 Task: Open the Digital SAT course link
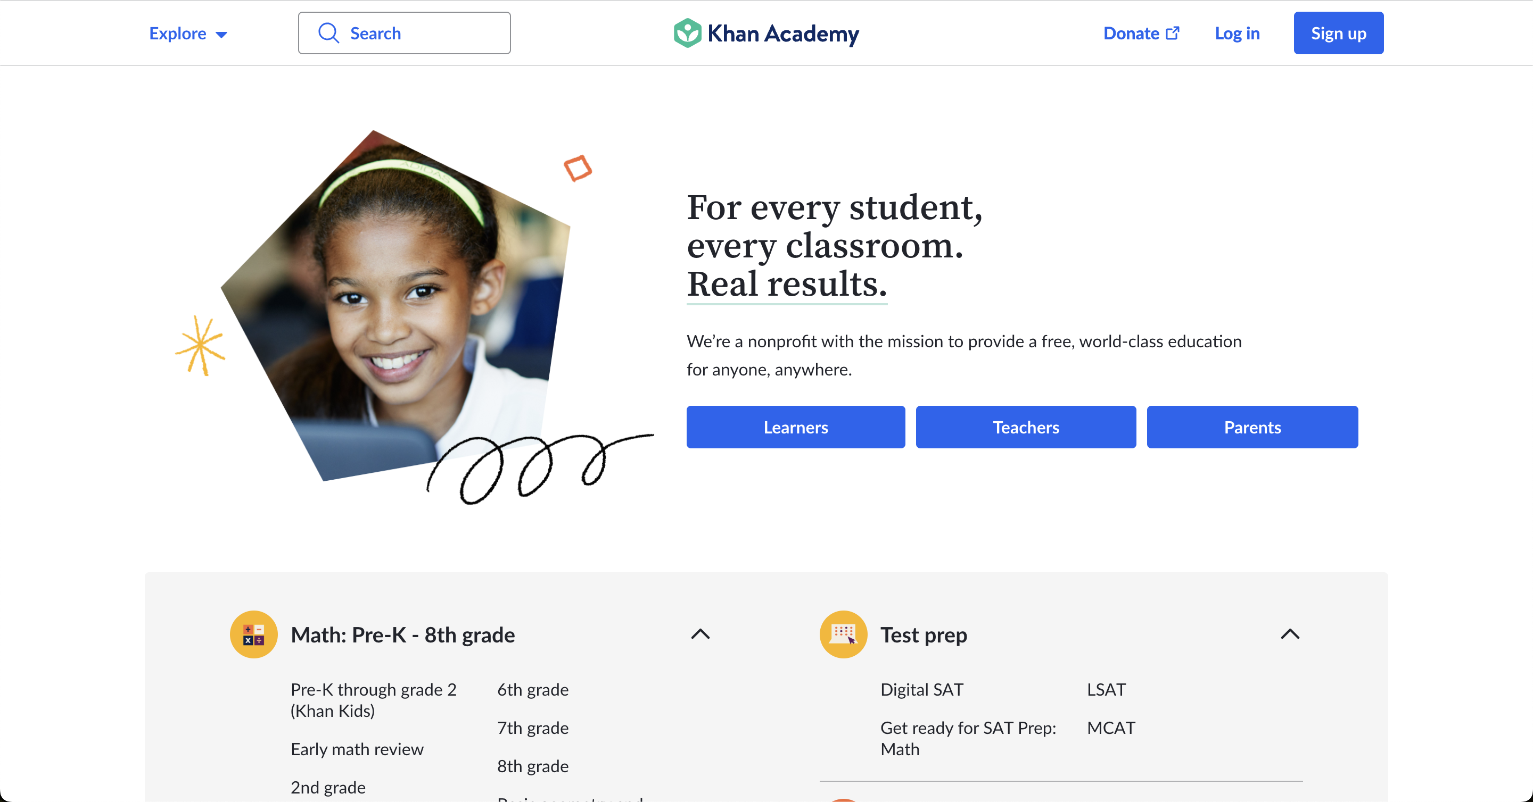tap(921, 690)
